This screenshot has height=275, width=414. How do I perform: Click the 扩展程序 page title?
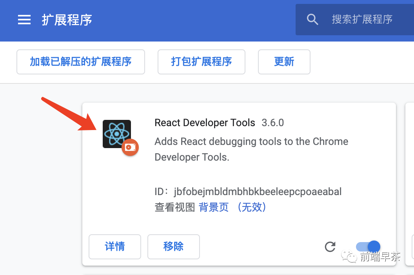[67, 20]
